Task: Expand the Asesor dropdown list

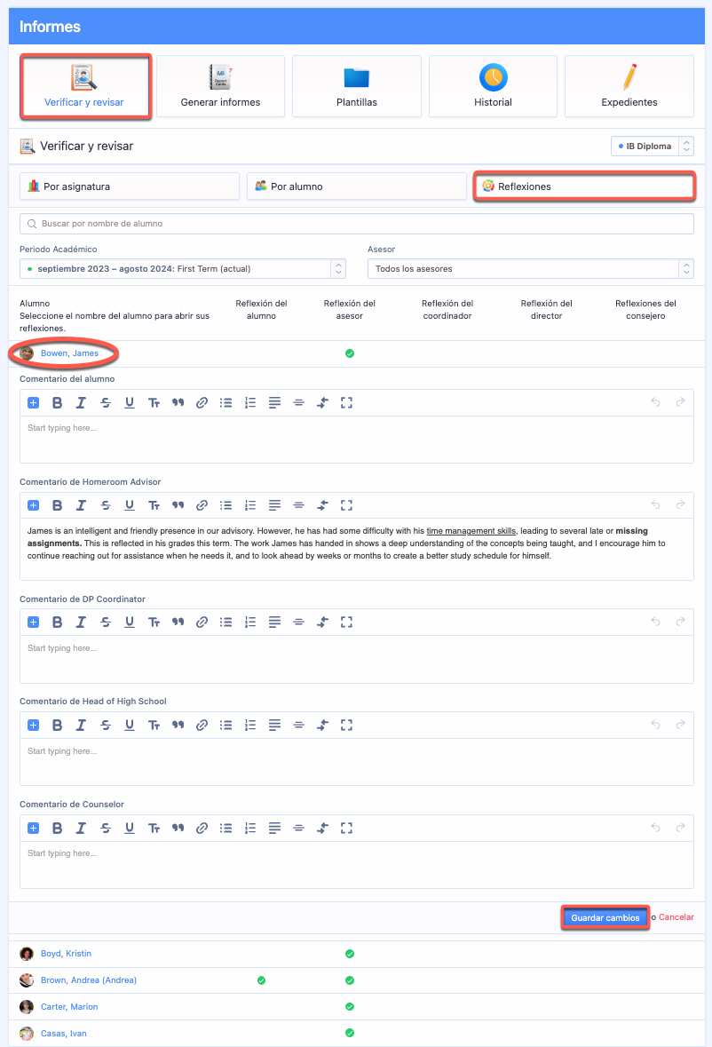Action: coord(530,268)
